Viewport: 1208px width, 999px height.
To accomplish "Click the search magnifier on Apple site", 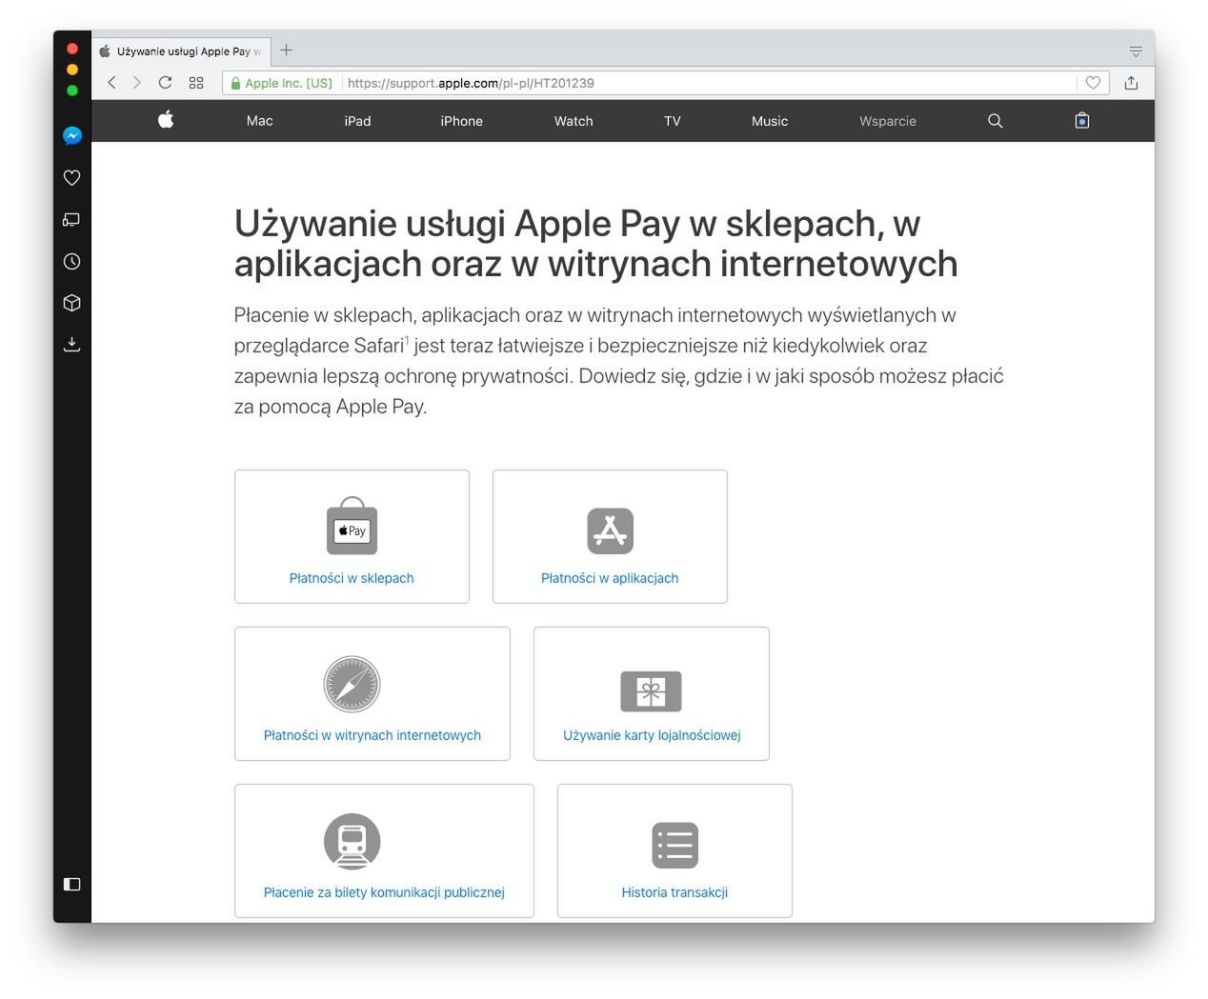I will coord(996,121).
